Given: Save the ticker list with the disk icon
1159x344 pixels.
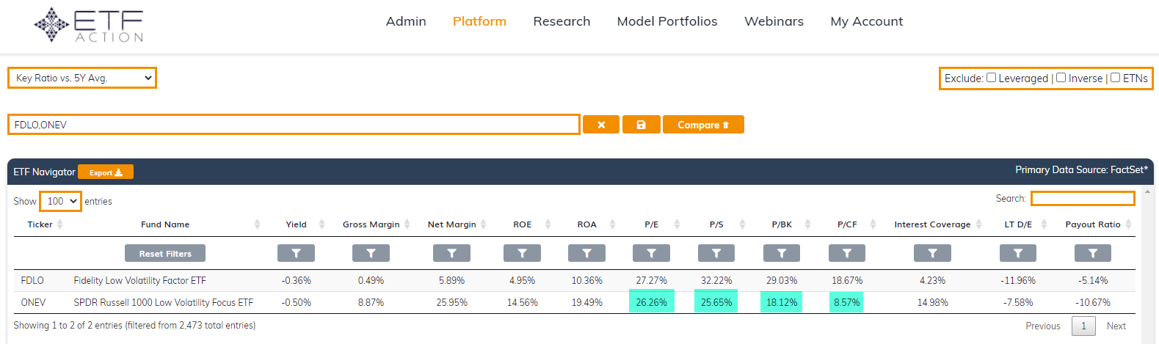Looking at the screenshot, I should [x=641, y=125].
